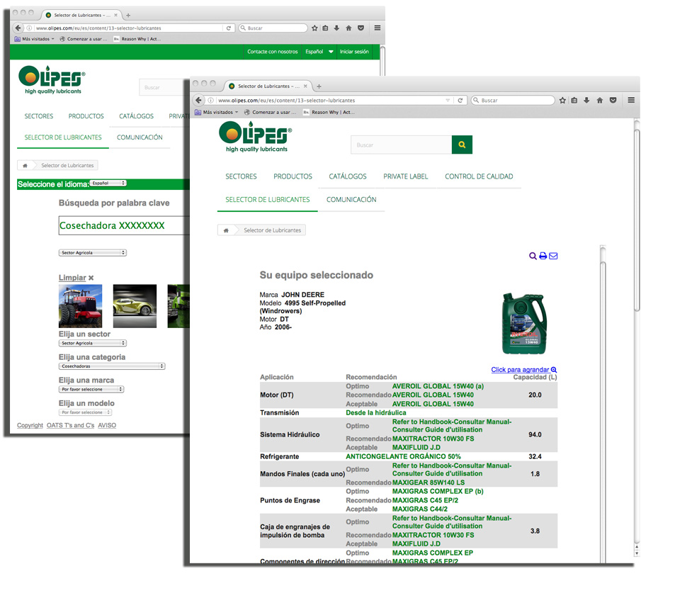Click the red tractor sector thumbnail

point(81,306)
